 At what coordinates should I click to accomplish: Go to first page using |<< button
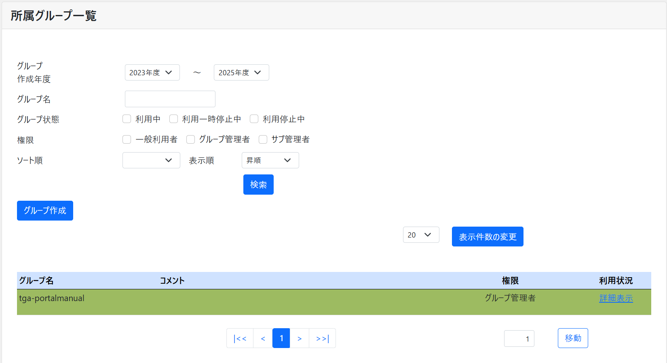(240, 338)
